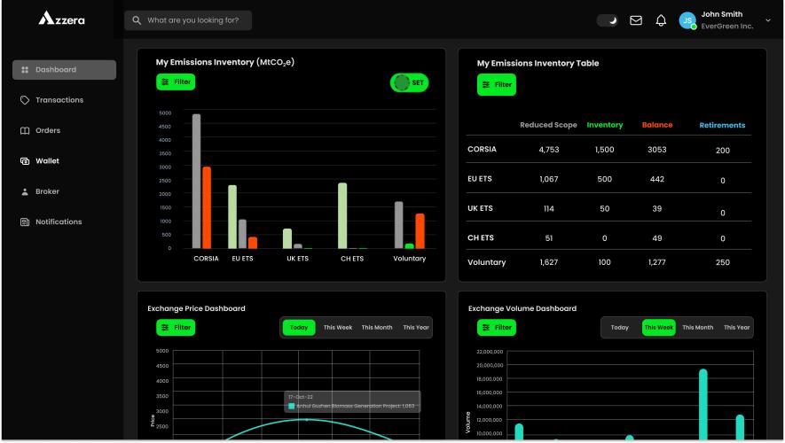The width and height of the screenshot is (785, 443).
Task: Expand the John Smith account dropdown
Action: click(x=767, y=19)
